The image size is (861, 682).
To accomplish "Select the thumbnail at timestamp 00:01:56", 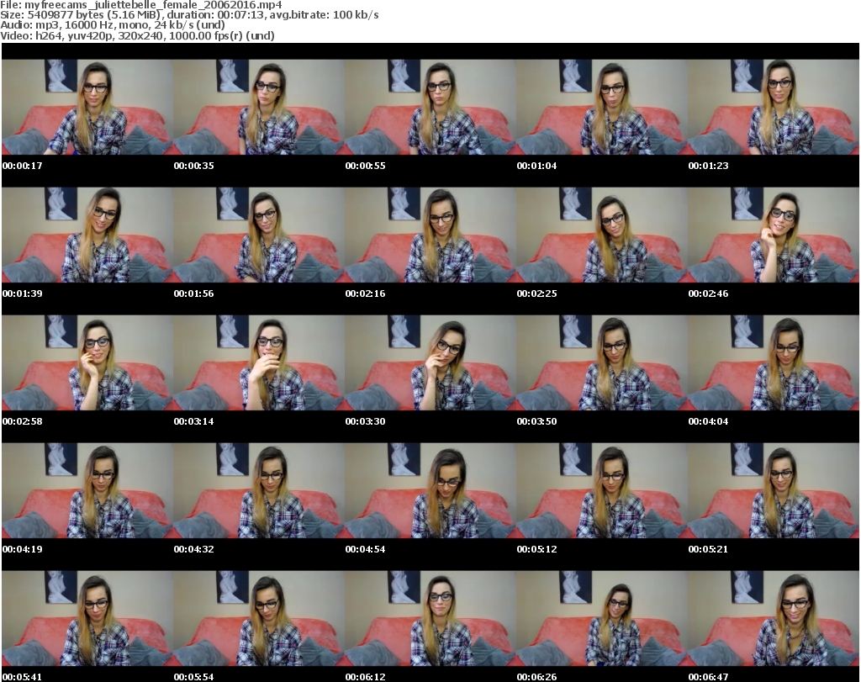I will coord(259,235).
